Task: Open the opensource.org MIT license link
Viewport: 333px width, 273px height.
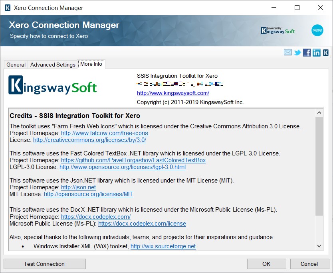Action: click(88, 194)
